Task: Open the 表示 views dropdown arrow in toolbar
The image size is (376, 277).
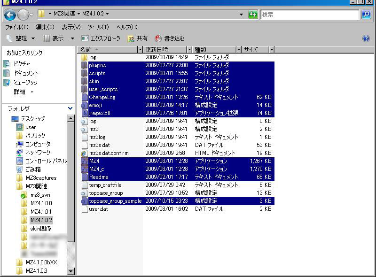Action: point(72,38)
